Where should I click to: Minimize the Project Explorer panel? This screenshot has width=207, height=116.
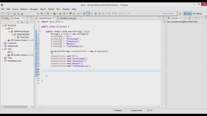pyautogui.click(x=27, y=18)
